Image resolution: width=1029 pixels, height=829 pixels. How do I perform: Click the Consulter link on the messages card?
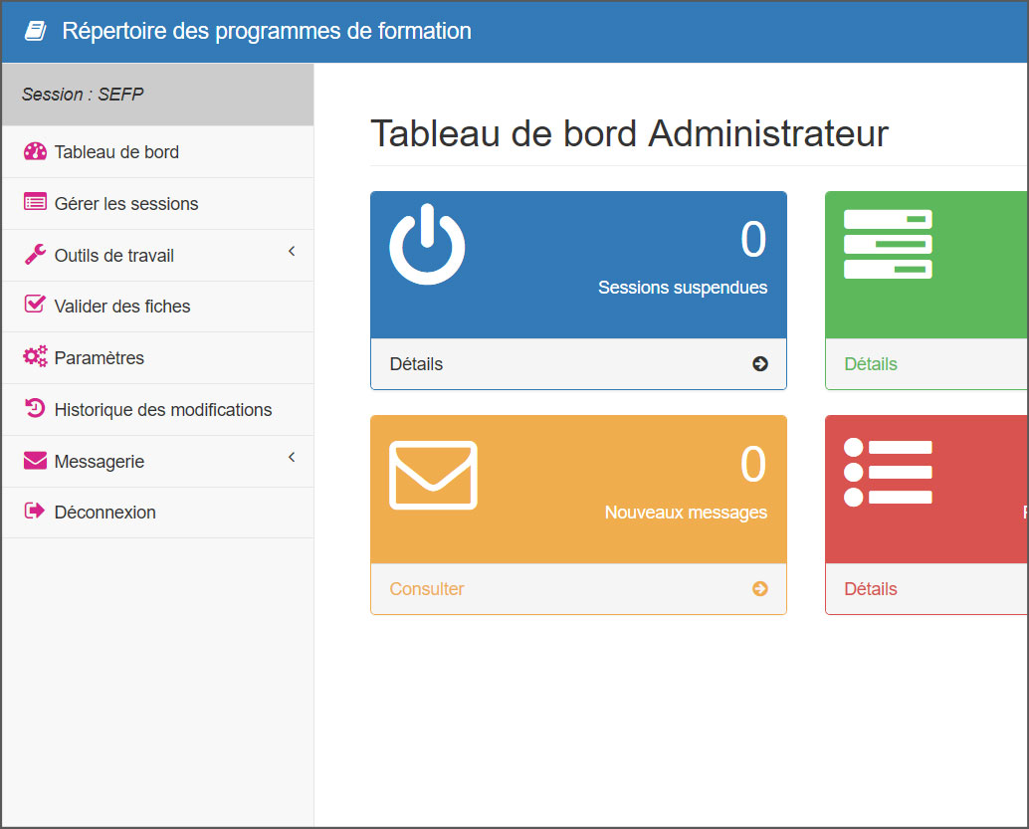[x=427, y=589]
